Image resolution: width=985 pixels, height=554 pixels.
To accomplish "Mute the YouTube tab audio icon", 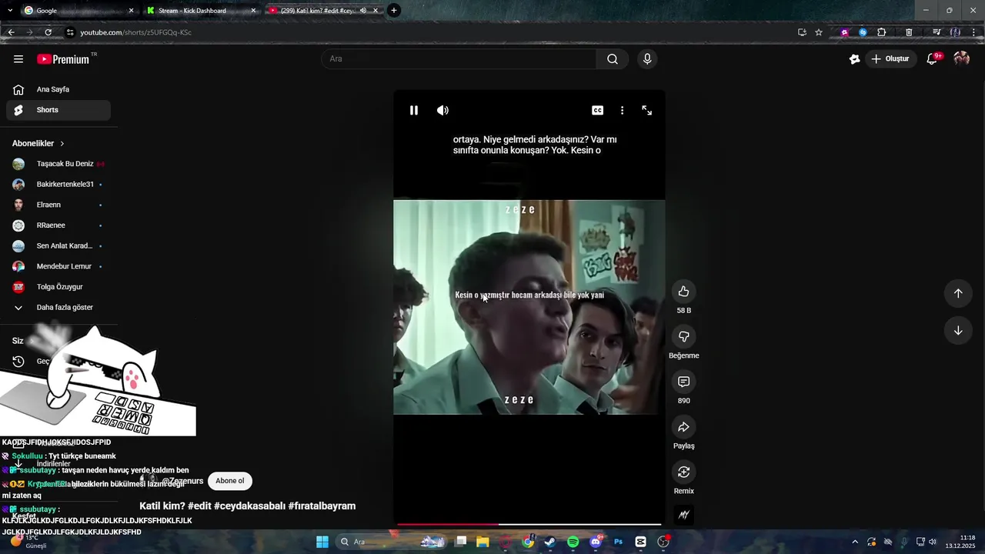I will 363,11.
